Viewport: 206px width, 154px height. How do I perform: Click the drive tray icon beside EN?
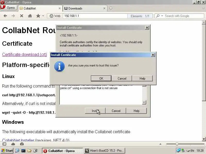click(x=188, y=151)
